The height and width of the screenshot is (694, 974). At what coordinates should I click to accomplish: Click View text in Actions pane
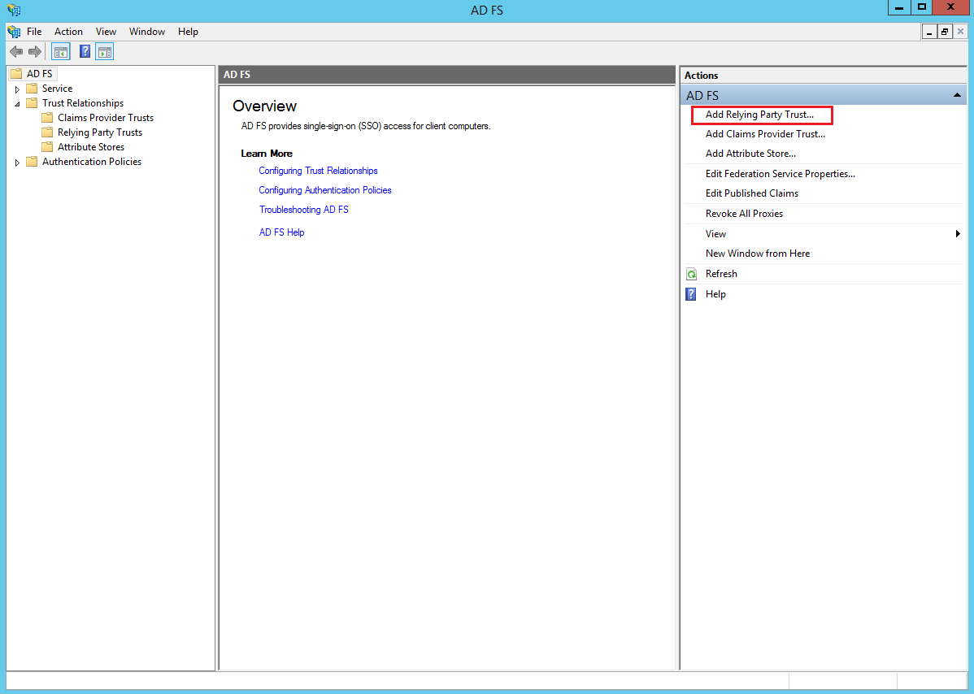(x=715, y=234)
